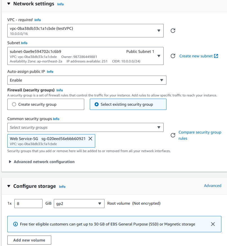Refresh the VPC list
The image size is (227, 246).
pyautogui.click(x=173, y=31)
